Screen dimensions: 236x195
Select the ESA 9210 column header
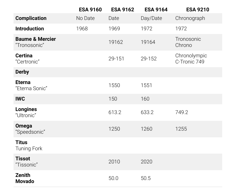(x=198, y=10)
